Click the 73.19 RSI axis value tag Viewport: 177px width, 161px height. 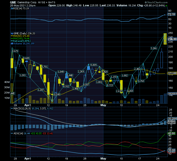(171, 14)
